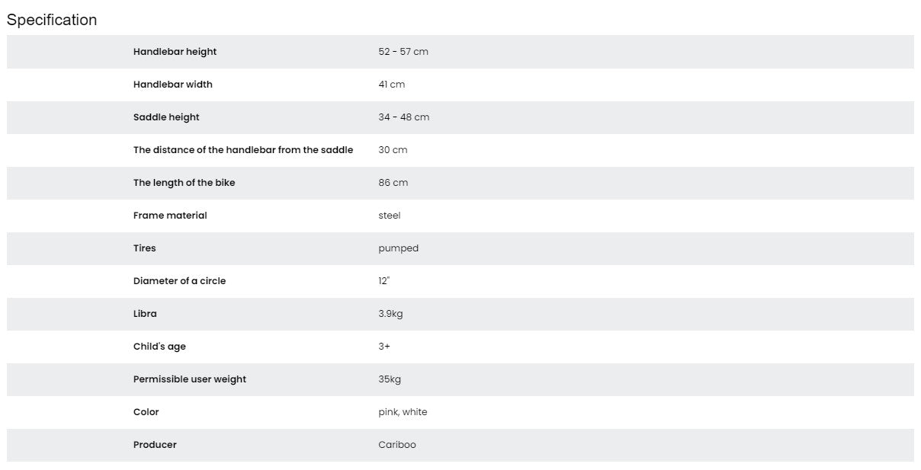Click the Child's age label
The width and height of the screenshot is (921, 470).
coord(159,347)
